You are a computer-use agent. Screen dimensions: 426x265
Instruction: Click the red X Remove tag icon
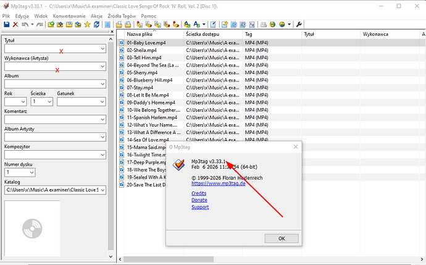[15, 25]
